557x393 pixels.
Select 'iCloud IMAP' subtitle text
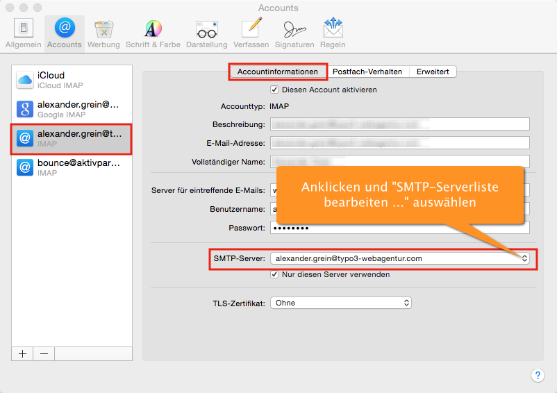60,85
